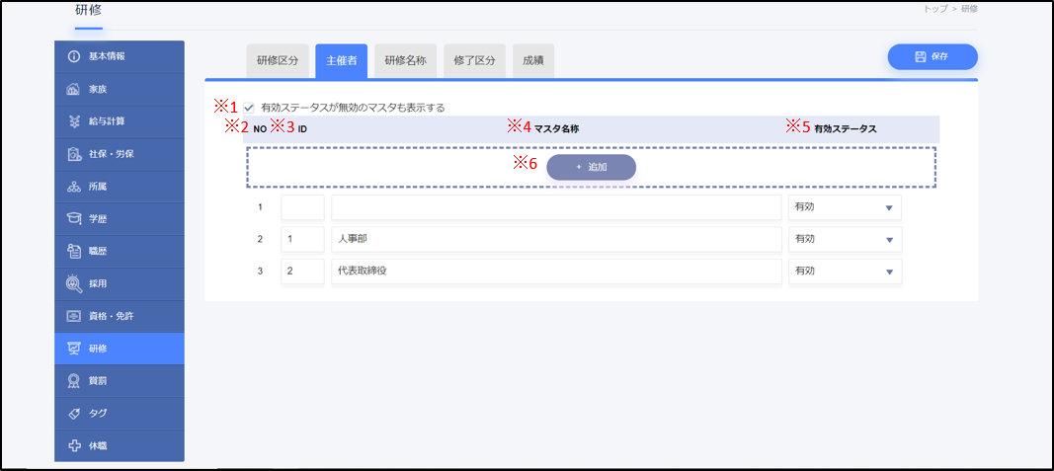1054x471 pixels.
Task: Click the 基本情報 info icon in sidebar
Action: coord(74,56)
